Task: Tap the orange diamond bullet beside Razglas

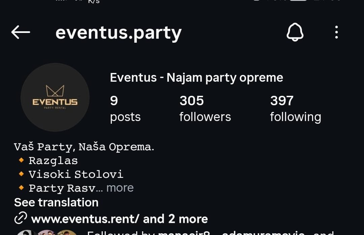Action: pyautogui.click(x=21, y=160)
